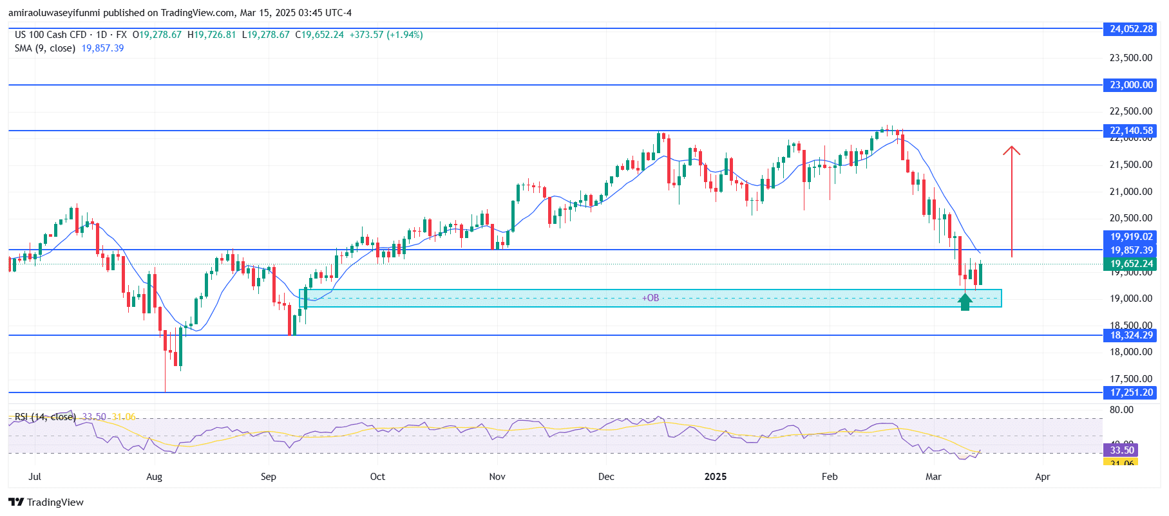Click the 23,500.00 price axis tick
1169x516 pixels.
1130,58
